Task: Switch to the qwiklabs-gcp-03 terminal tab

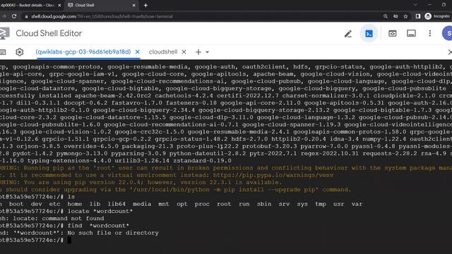Action: pyautogui.click(x=83, y=52)
